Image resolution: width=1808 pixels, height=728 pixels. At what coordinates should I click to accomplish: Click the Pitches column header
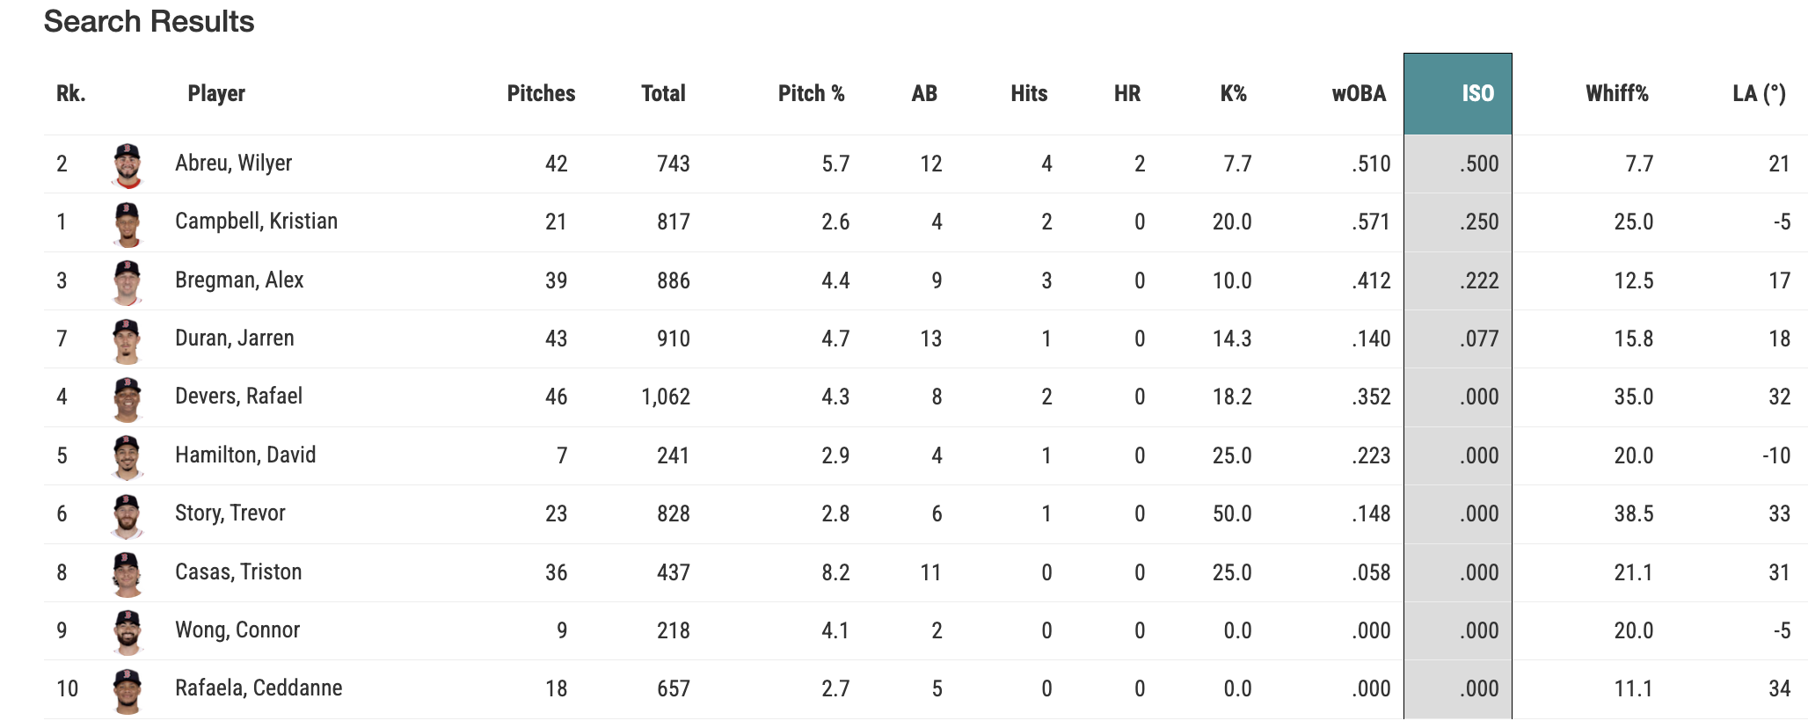point(541,94)
